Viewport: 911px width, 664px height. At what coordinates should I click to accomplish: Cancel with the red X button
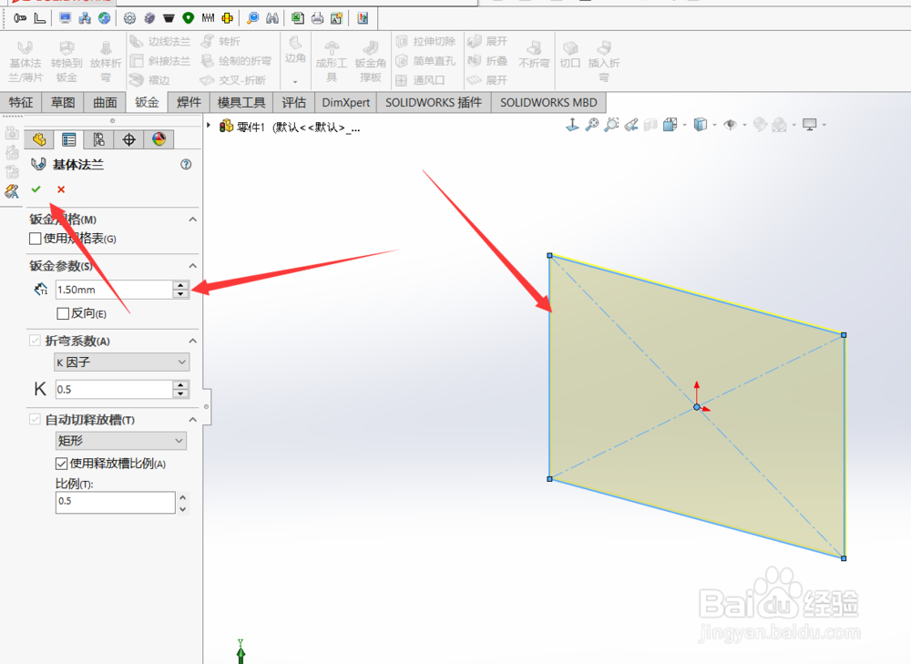coord(60,189)
